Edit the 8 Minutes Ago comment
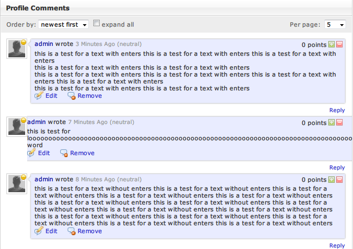Image resolution: width=353 pixels, height=249 pixels. [x=51, y=231]
